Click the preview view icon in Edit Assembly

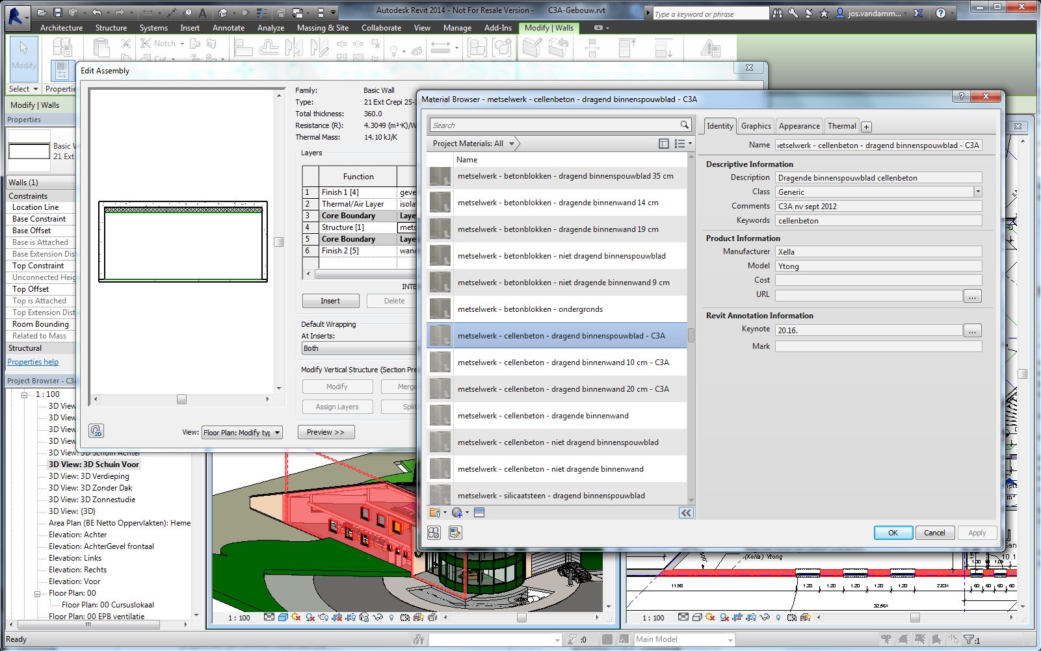(x=96, y=431)
